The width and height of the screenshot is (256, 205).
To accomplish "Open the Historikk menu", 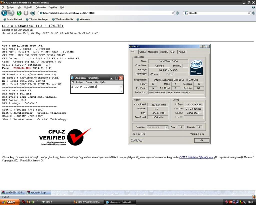I will pos(28,7).
